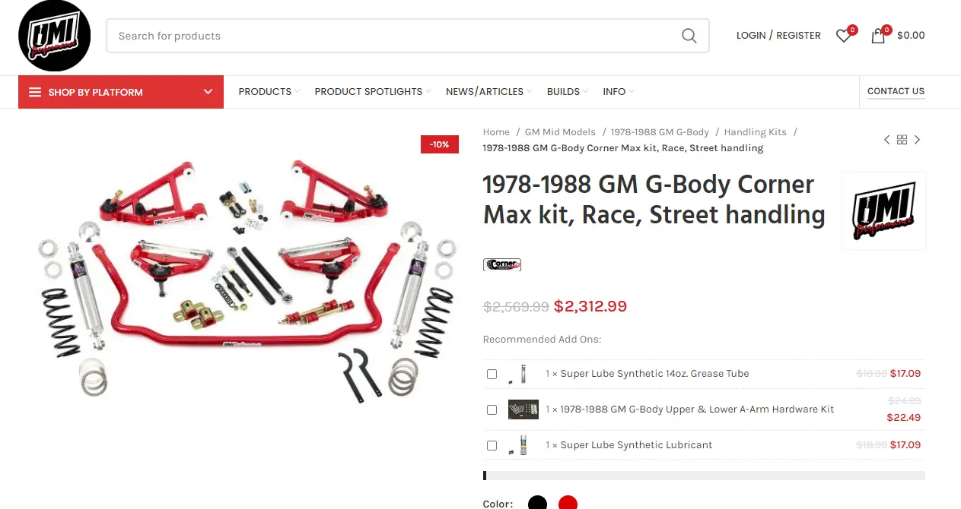This screenshot has height=509, width=961.
Task: Select the red color swatch
Action: (568, 503)
